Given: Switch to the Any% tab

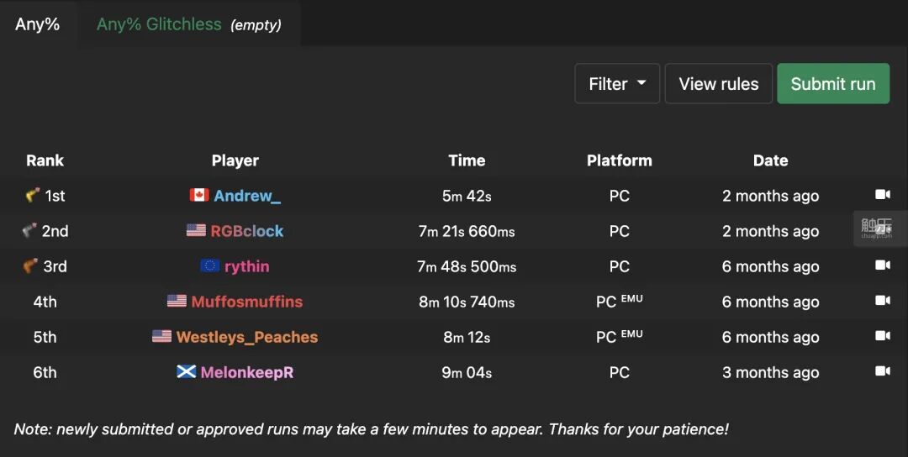Looking at the screenshot, I should click(x=38, y=24).
